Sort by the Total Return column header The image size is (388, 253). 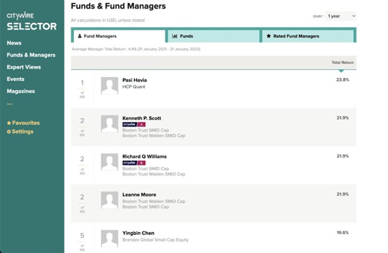click(343, 63)
